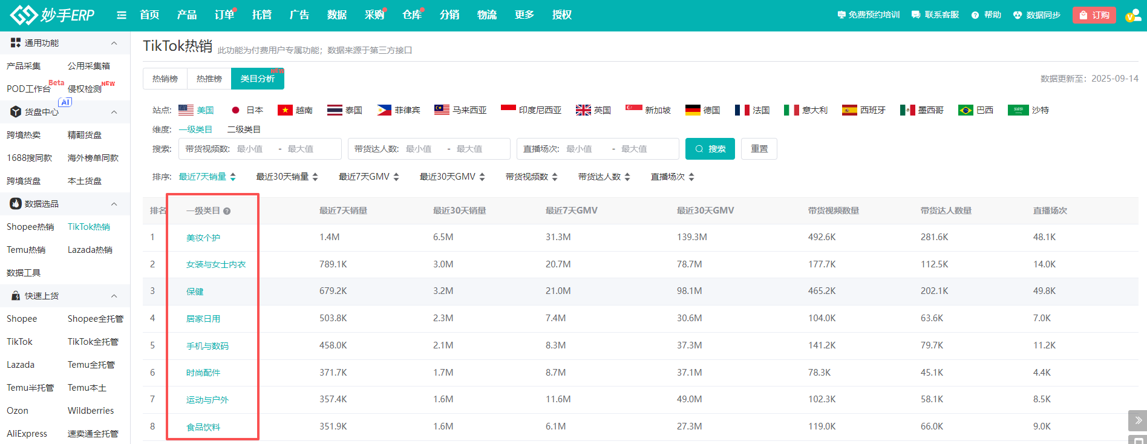Image resolution: width=1147 pixels, height=444 pixels.
Task: Open the 更多 top menu
Action: click(x=524, y=15)
